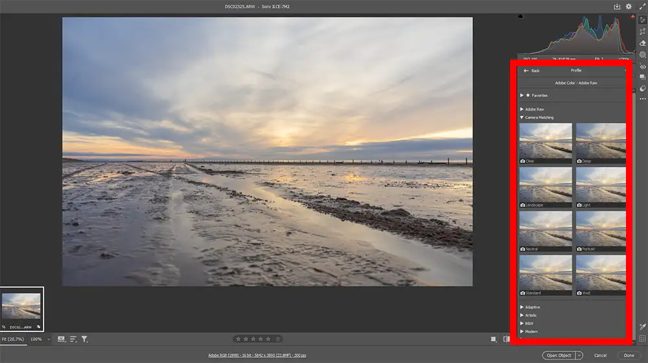Click the Save image download icon

(617, 6)
